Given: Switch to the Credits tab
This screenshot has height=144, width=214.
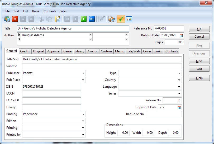Looking at the screenshot, I should tap(25, 51).
